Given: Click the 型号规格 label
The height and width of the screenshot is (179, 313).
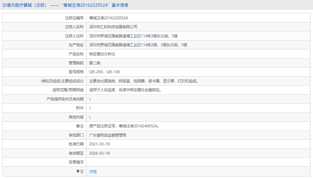Looking at the screenshot, I should tap(76, 72).
